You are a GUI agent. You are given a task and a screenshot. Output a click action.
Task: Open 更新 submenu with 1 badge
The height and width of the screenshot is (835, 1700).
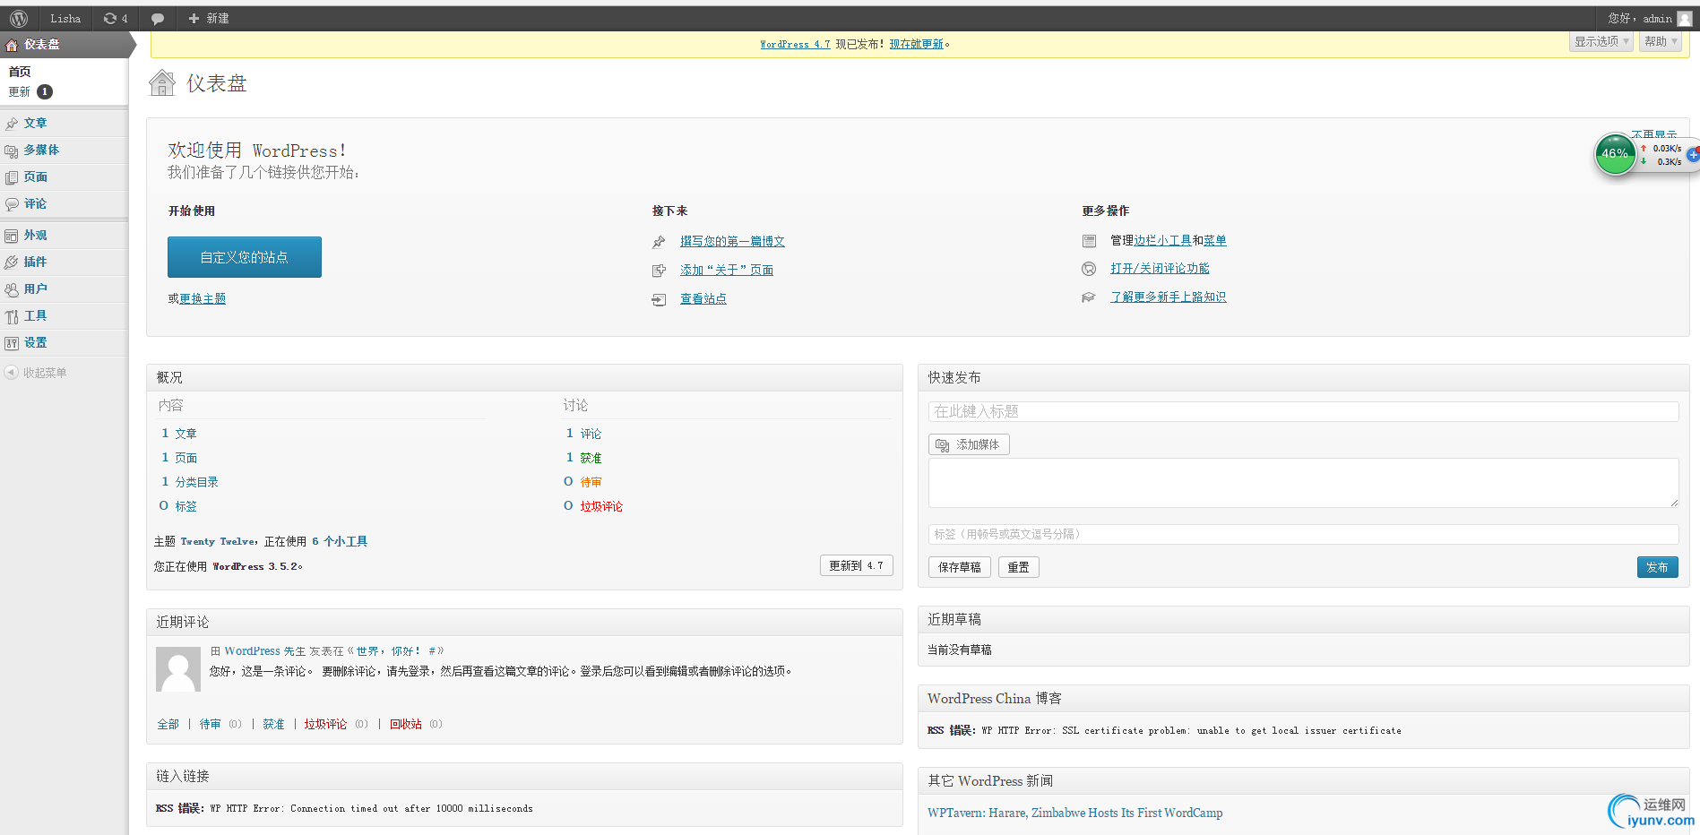30,91
